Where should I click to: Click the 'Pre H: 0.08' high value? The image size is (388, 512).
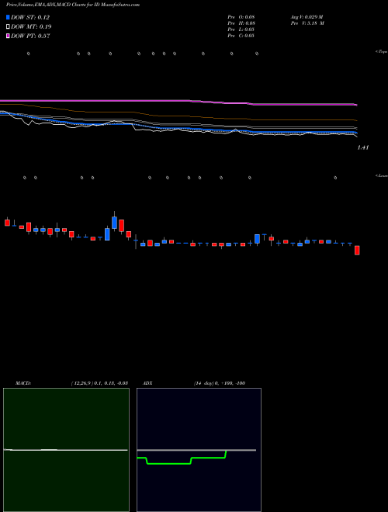coord(241,23)
